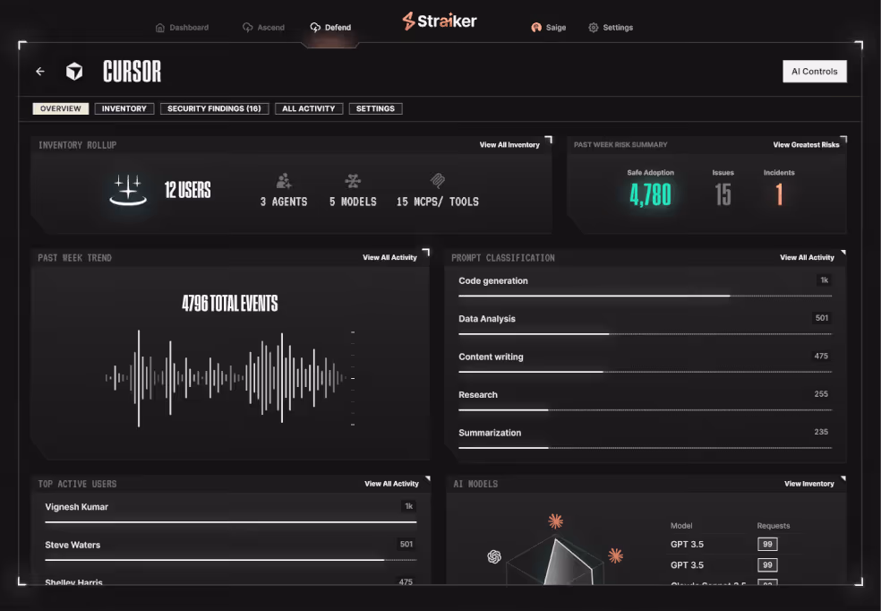Click the Straiker logo

point(440,22)
